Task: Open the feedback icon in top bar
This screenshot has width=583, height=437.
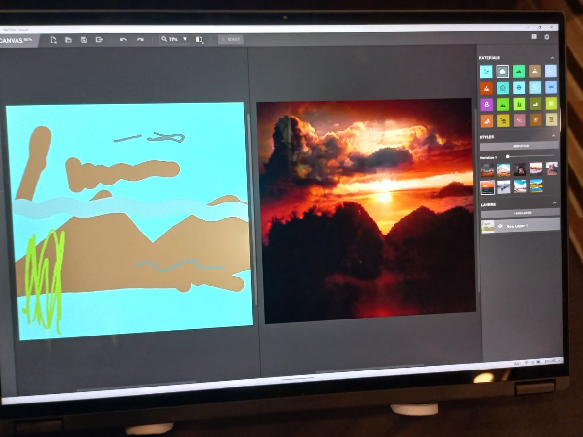Action: (533, 37)
